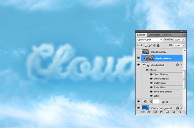
Task: Open the Add layer style fx menu
Action: point(149,112)
